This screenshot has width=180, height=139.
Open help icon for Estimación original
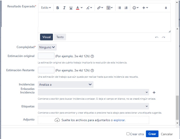pos(92,56)
